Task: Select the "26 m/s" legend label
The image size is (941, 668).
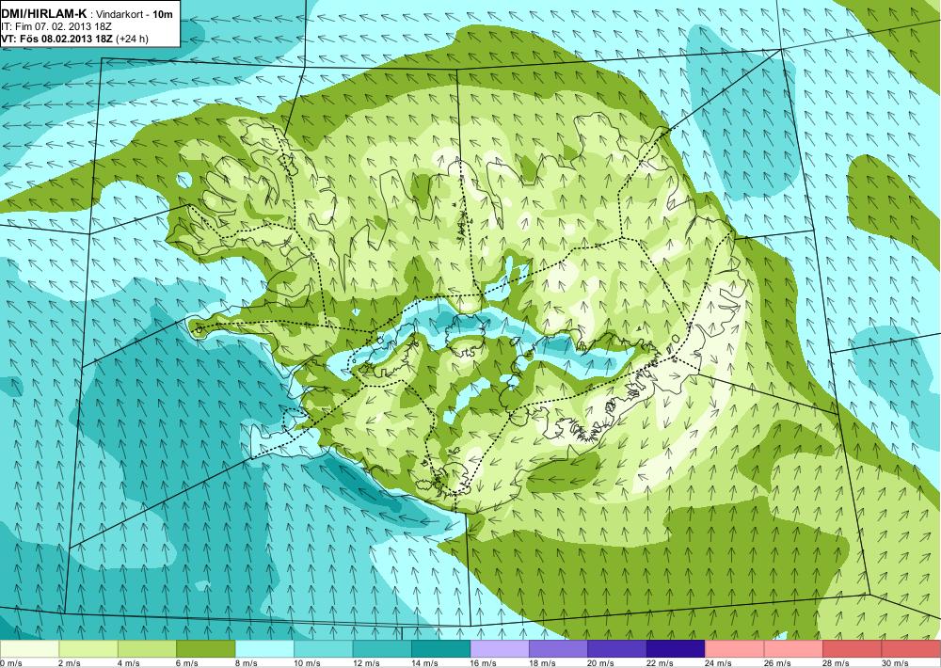Action: point(778,663)
